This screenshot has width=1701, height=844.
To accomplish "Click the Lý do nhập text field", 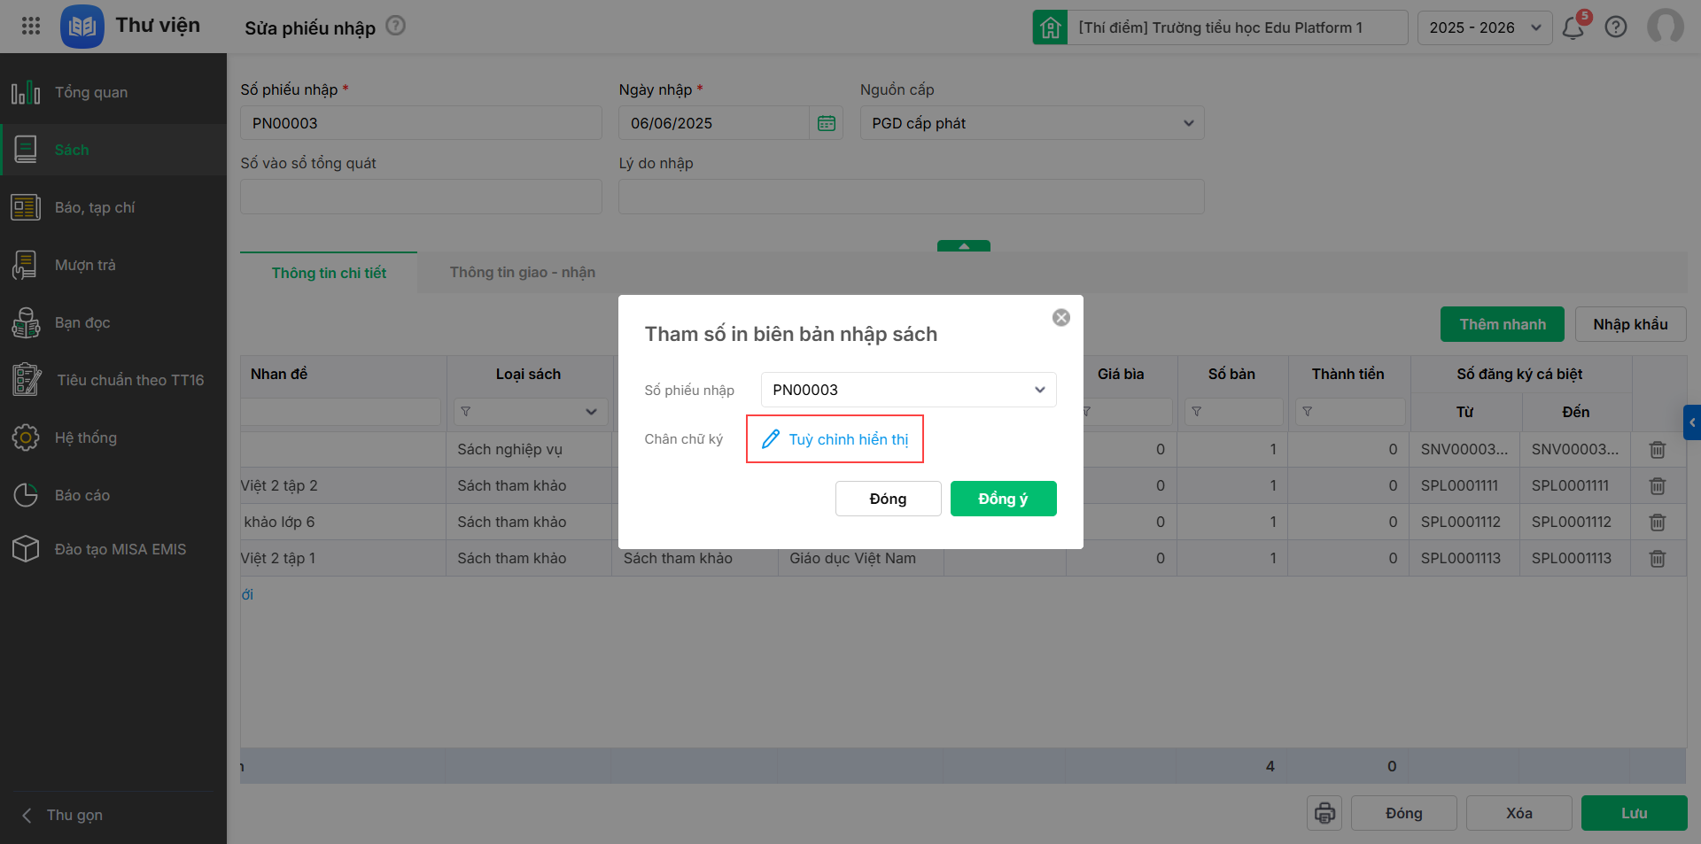I will [911, 197].
